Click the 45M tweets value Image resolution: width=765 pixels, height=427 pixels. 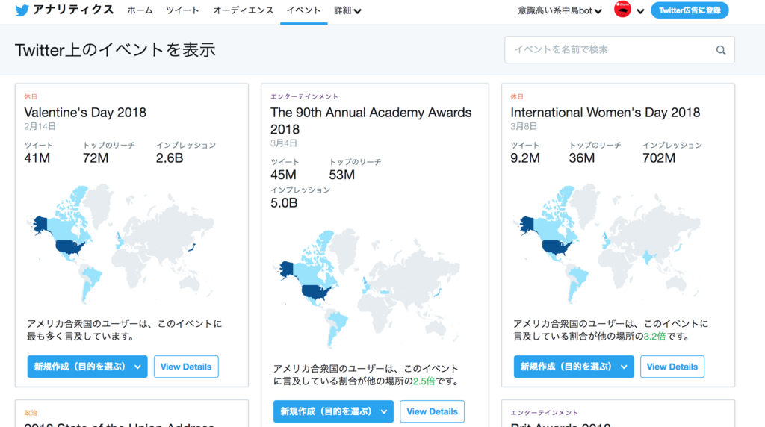point(283,175)
